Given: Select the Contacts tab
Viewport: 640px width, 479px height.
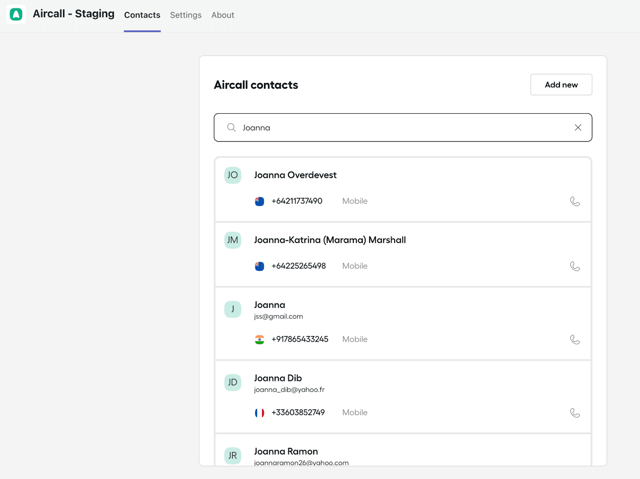Looking at the screenshot, I should point(142,15).
